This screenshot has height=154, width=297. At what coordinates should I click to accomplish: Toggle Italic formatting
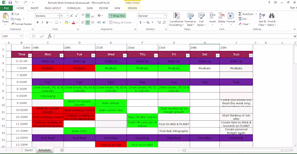click(x=42, y=22)
